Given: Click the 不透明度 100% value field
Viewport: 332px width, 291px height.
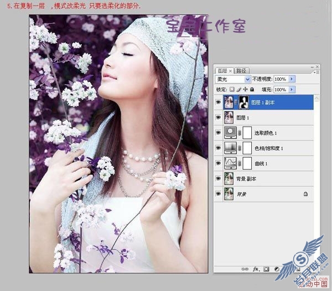Looking at the screenshot, I should tap(281, 79).
